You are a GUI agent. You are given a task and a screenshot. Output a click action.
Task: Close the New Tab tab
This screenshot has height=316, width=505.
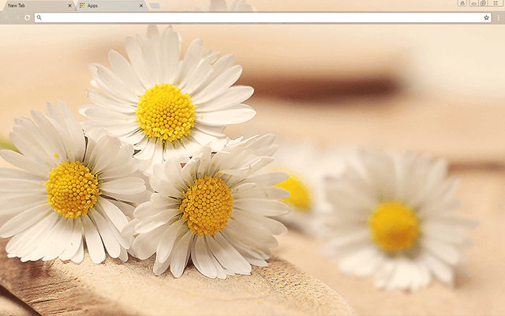tap(69, 6)
